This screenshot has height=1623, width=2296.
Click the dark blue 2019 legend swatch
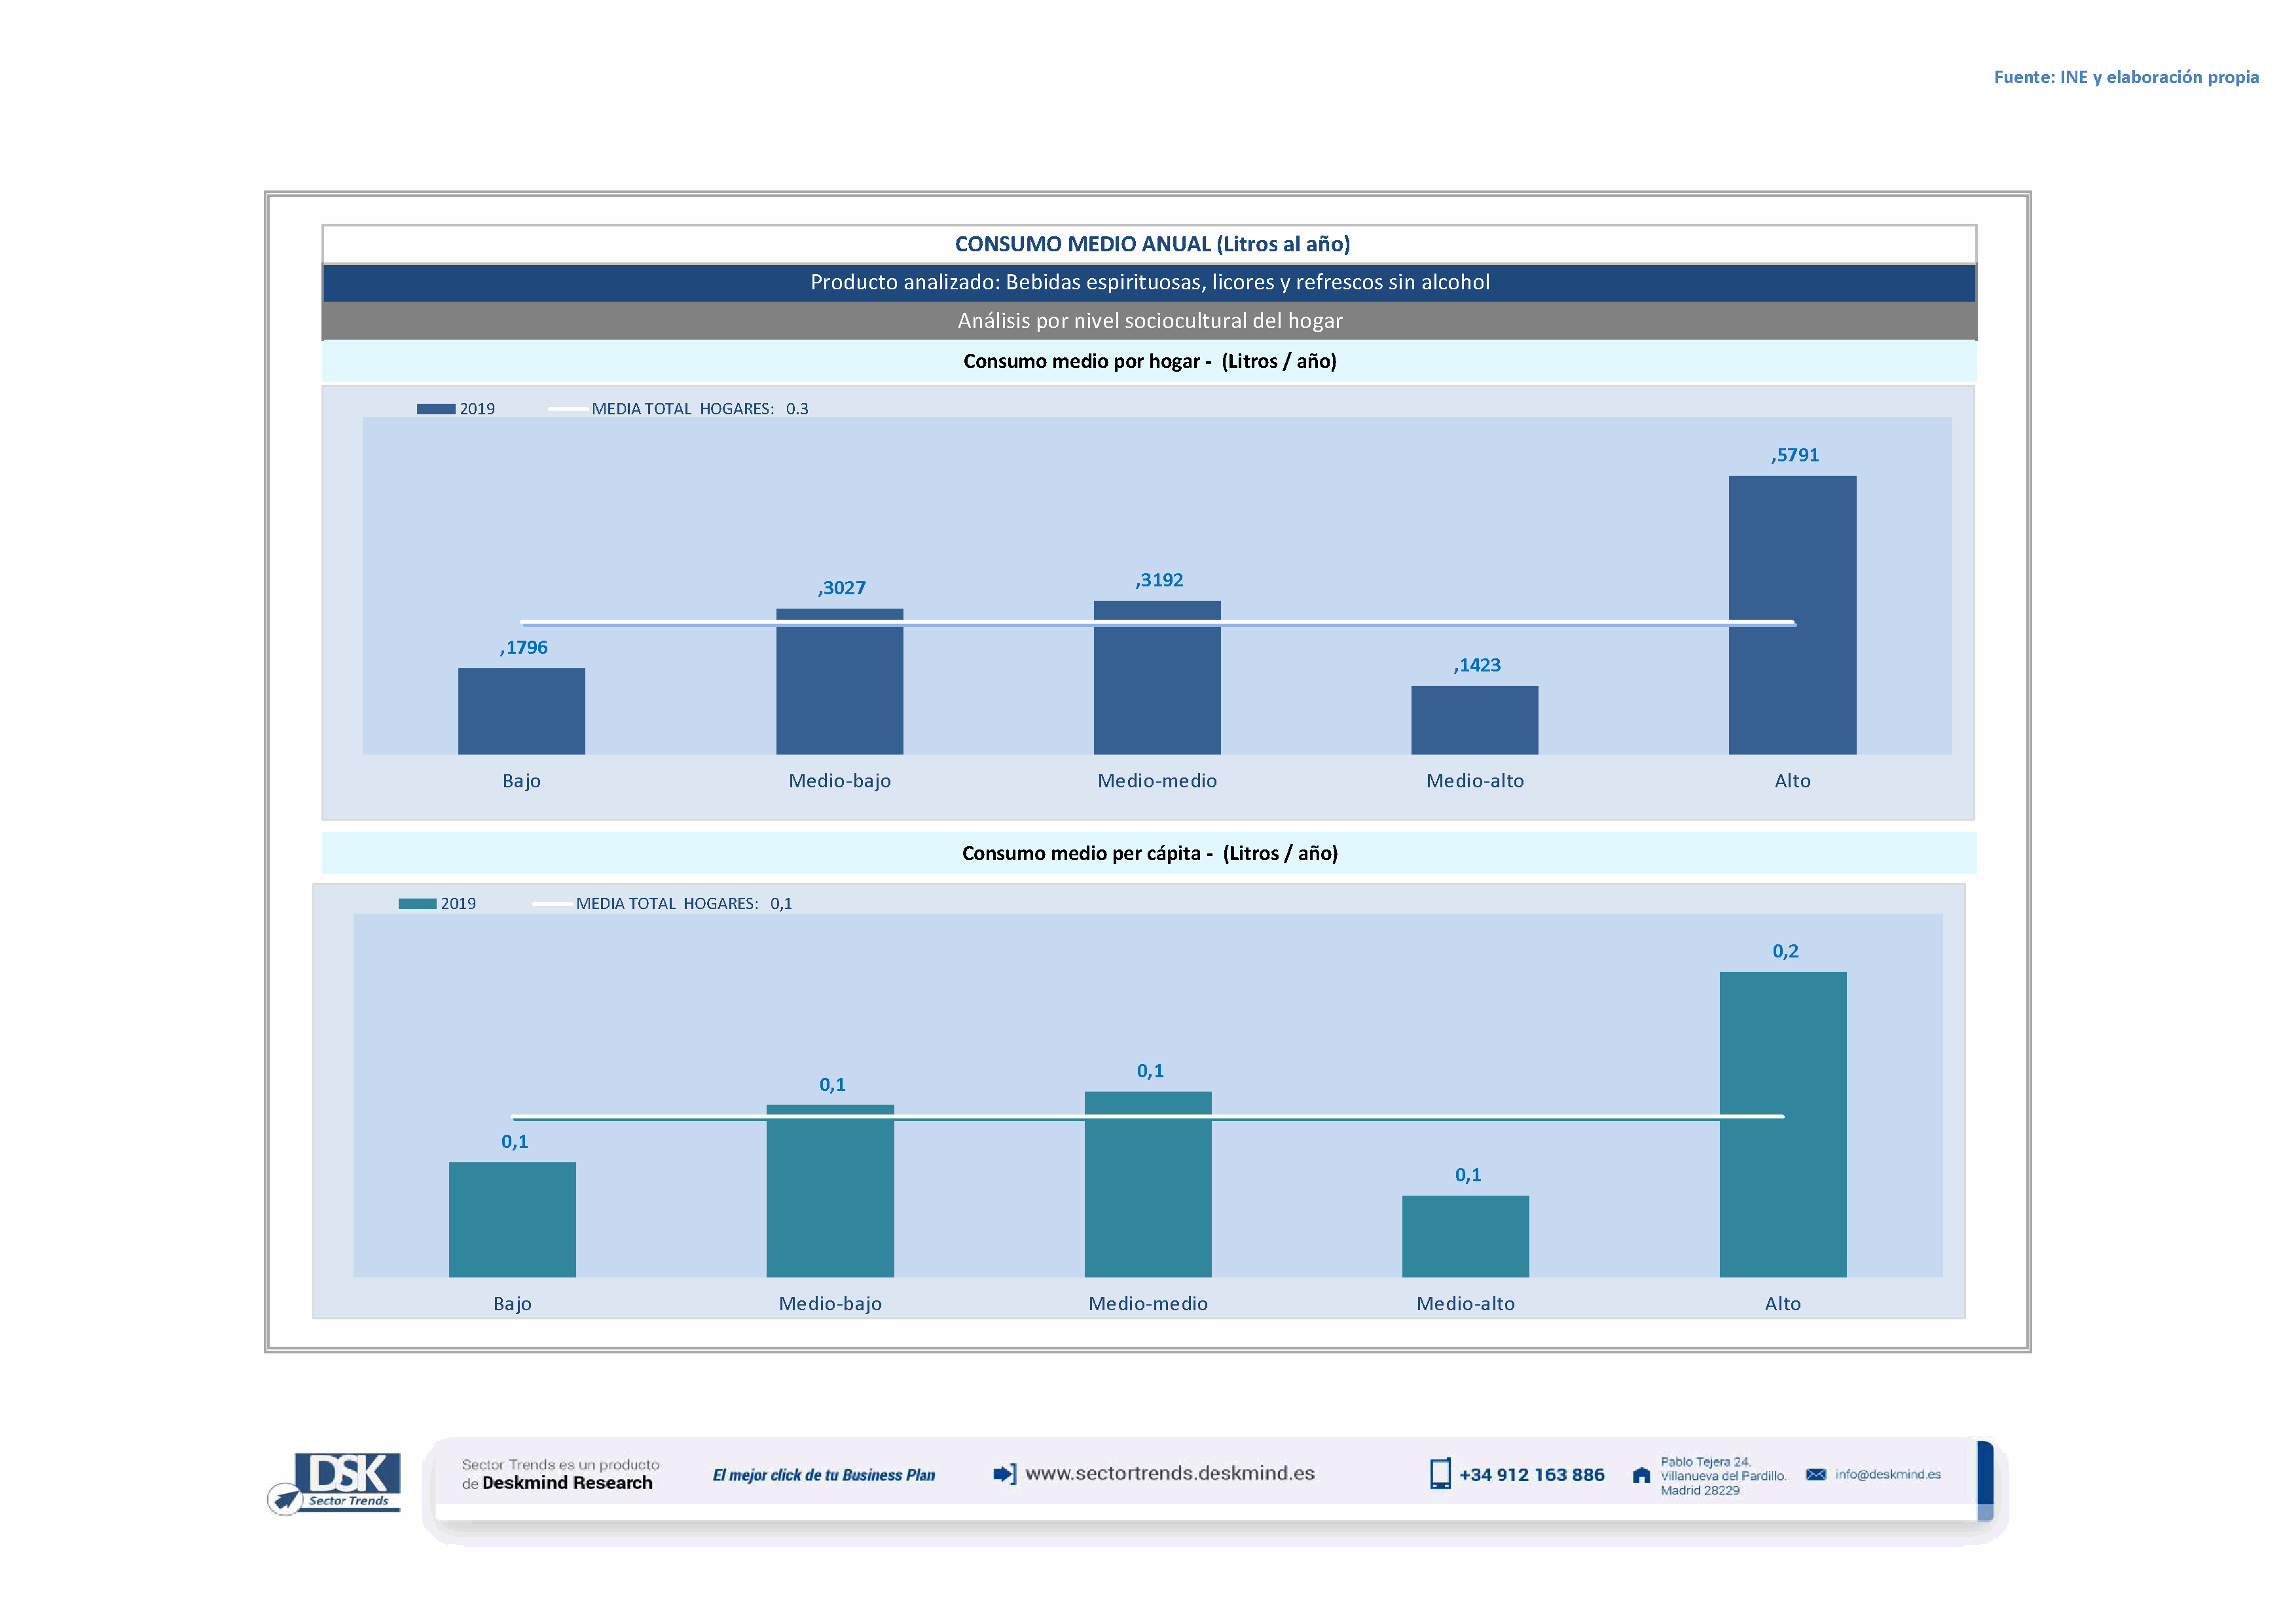[436, 409]
